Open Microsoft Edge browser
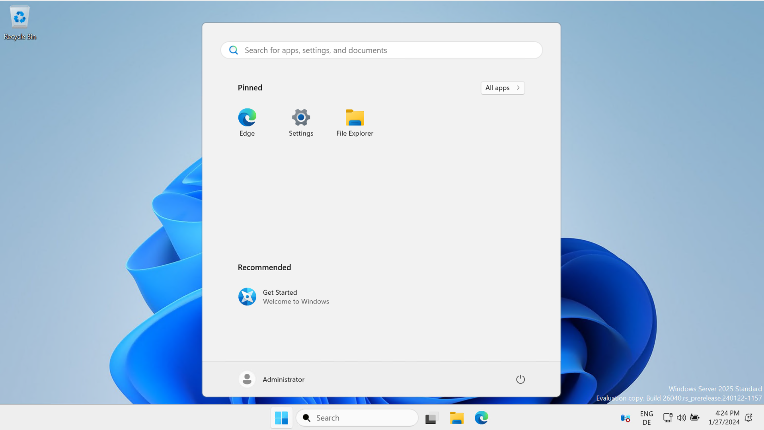Image resolution: width=764 pixels, height=430 pixels. coord(247,117)
